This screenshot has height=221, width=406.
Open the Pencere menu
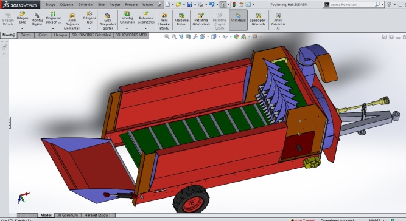(x=131, y=5)
